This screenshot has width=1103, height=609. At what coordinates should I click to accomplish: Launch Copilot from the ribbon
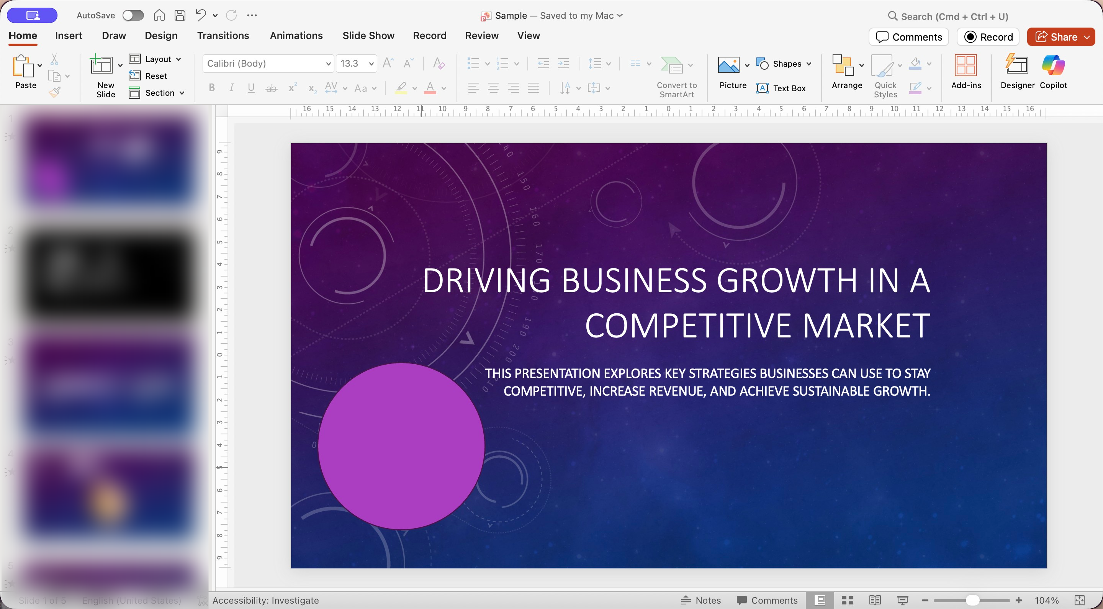click(x=1053, y=71)
